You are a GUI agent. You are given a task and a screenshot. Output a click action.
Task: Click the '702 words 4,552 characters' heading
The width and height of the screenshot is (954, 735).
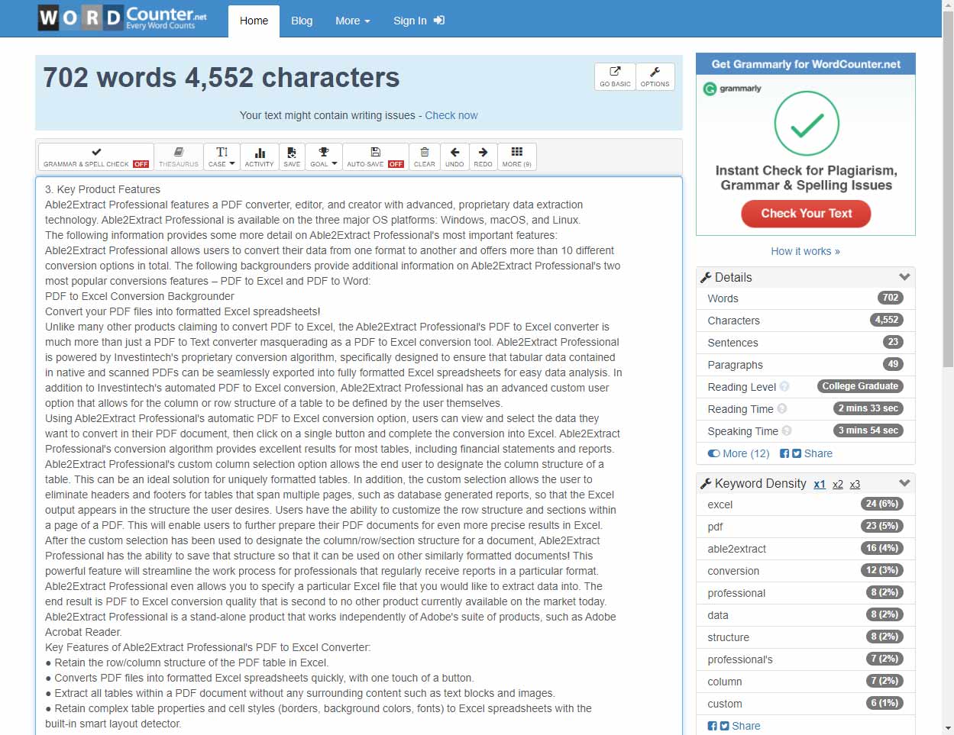tap(222, 78)
